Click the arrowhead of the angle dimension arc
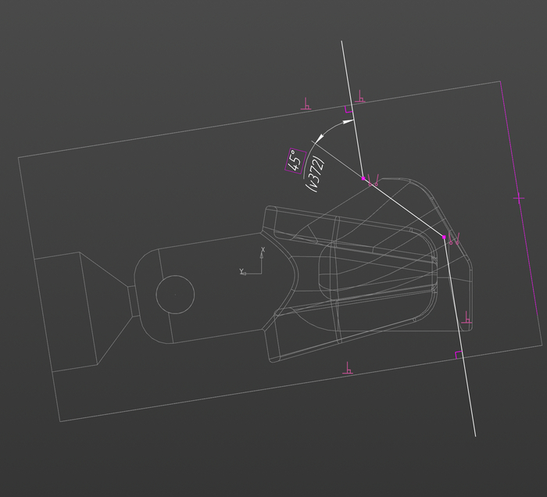Screen dimensions: 547x497 point(349,123)
